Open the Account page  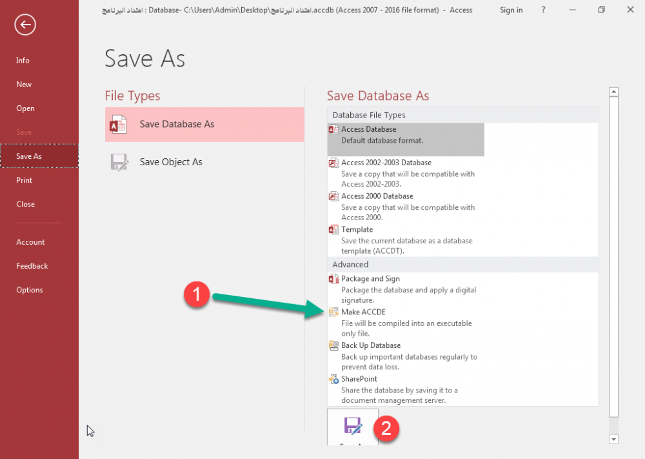(x=39, y=242)
